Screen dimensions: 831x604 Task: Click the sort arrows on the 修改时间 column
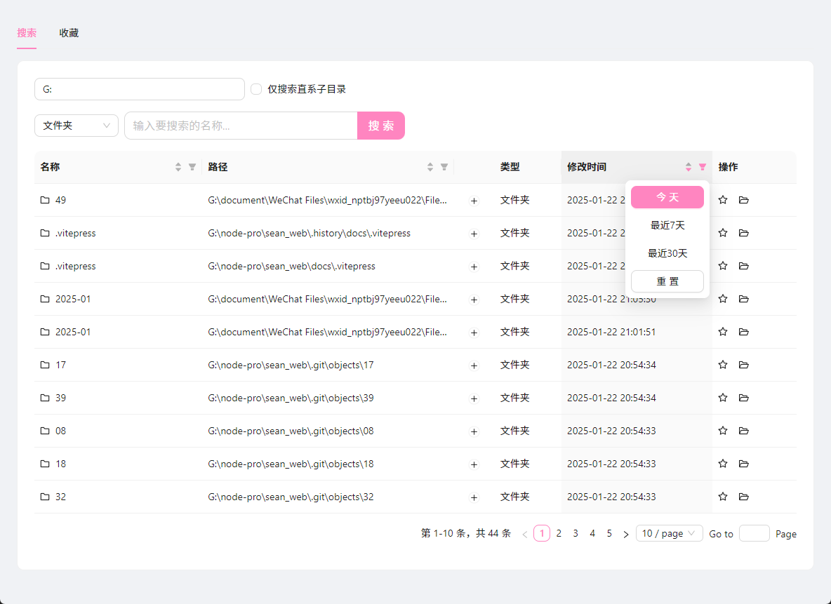(x=688, y=167)
